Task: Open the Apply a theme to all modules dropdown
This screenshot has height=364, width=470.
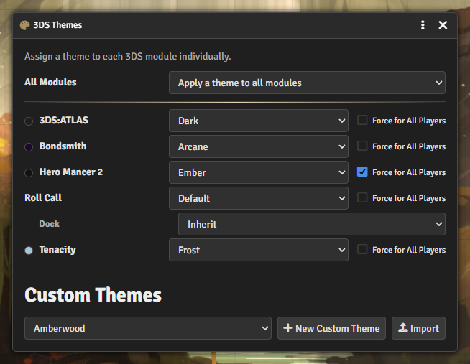Action: [307, 83]
